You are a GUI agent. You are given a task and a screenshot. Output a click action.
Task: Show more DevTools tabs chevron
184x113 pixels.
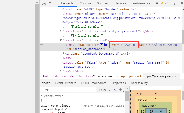click(x=157, y=3)
